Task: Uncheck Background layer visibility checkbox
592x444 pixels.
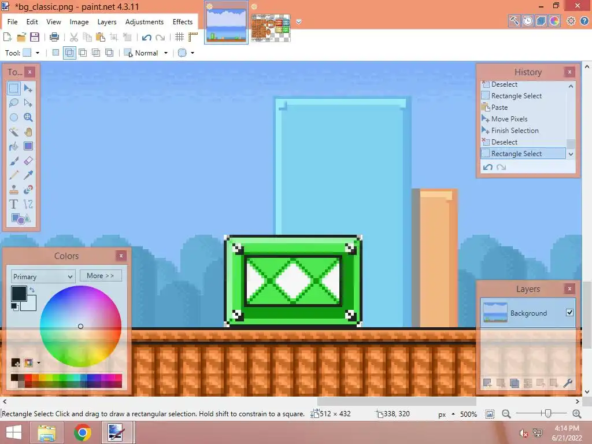Action: (569, 312)
